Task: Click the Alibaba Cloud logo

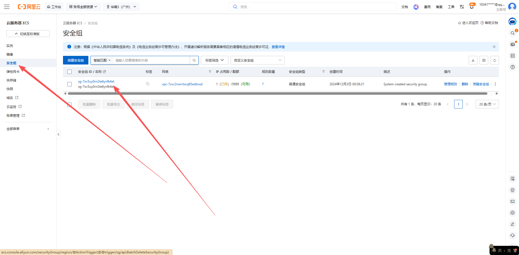Action: pyautogui.click(x=29, y=7)
